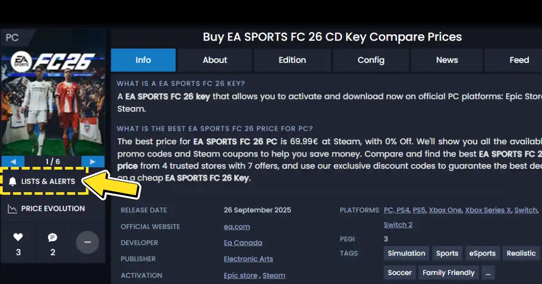Open Price Evolution chart icon
Image resolution: width=542 pixels, height=284 pixels.
13,208
